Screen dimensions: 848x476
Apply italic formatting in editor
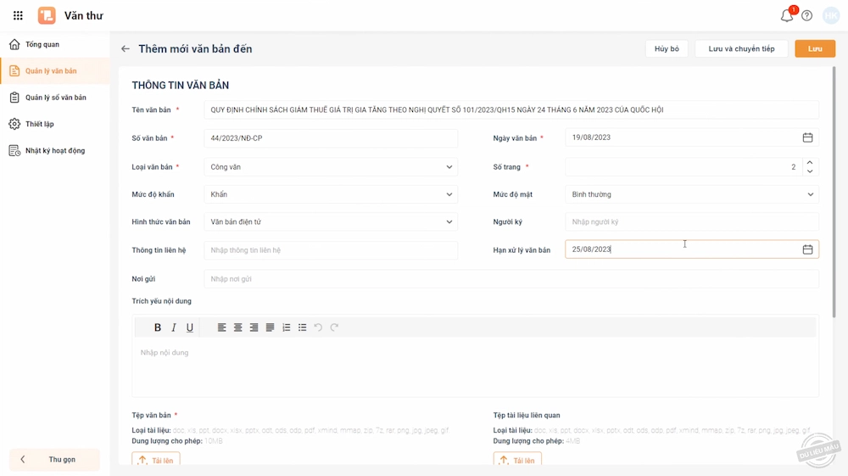click(x=174, y=328)
